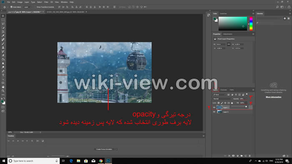
Task: Click the Change Screen Mode icon
Action: (x=3, y=111)
